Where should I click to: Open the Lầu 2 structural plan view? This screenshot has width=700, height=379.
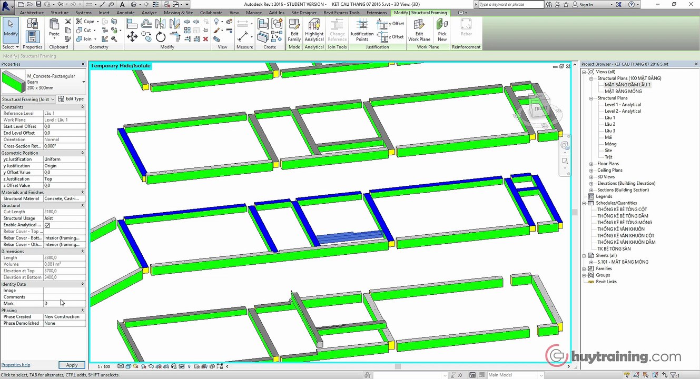[x=609, y=124]
